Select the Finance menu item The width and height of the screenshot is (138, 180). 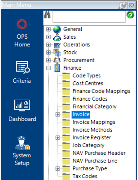[72, 68]
